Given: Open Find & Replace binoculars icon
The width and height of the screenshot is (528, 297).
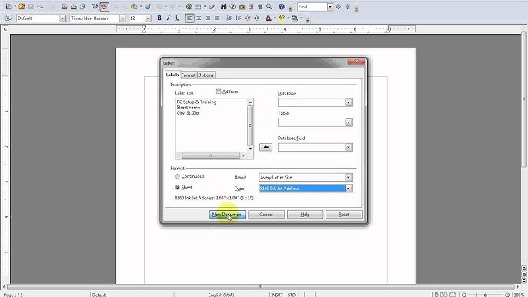Looking at the screenshot, I should point(223,6).
